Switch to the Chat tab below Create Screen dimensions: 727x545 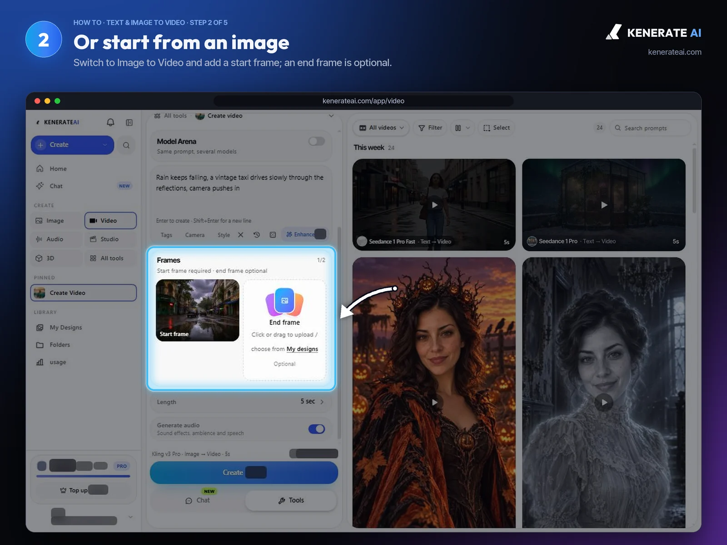198,500
